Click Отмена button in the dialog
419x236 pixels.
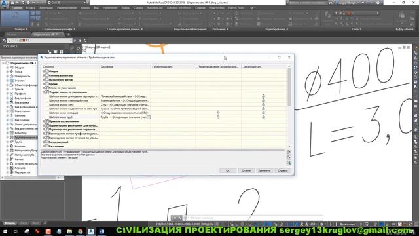[246, 170]
